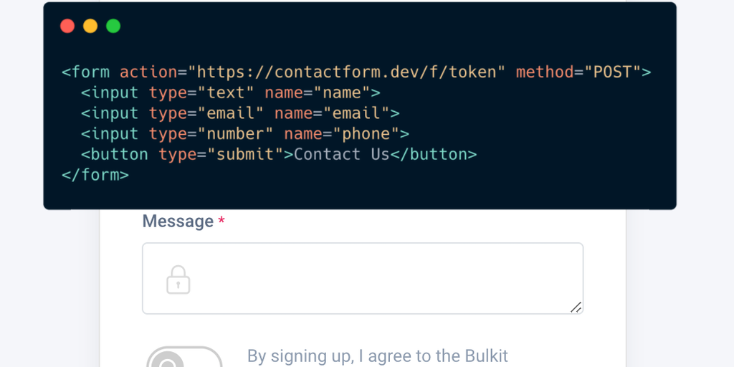Click the red required asterisk beside Message
The width and height of the screenshot is (734, 367).
pos(221,221)
